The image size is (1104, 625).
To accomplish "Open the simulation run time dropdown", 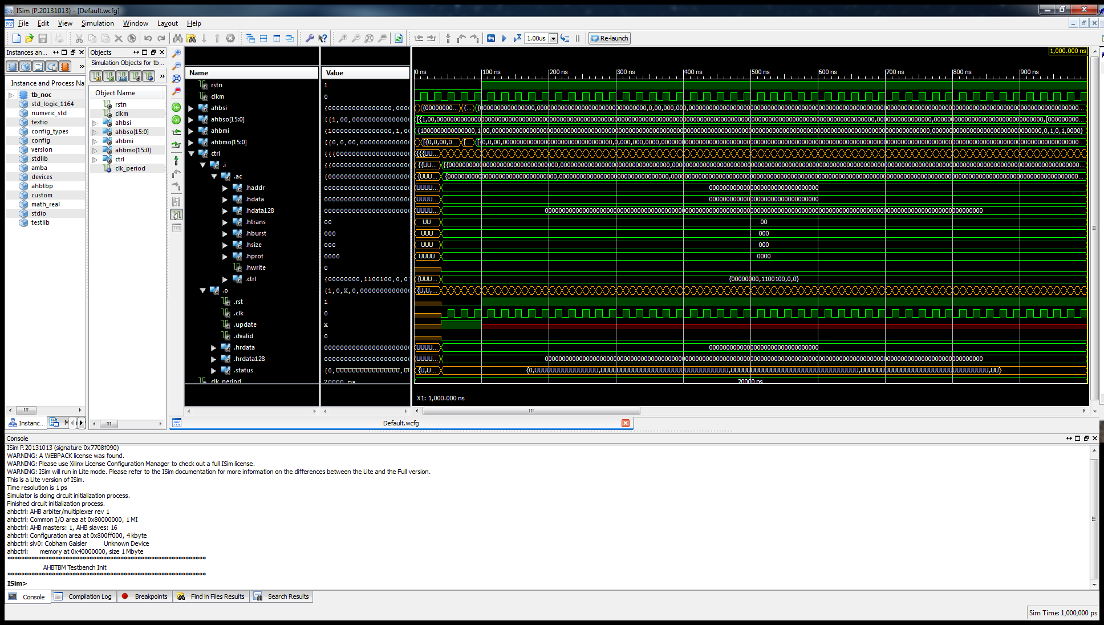I will coord(553,38).
